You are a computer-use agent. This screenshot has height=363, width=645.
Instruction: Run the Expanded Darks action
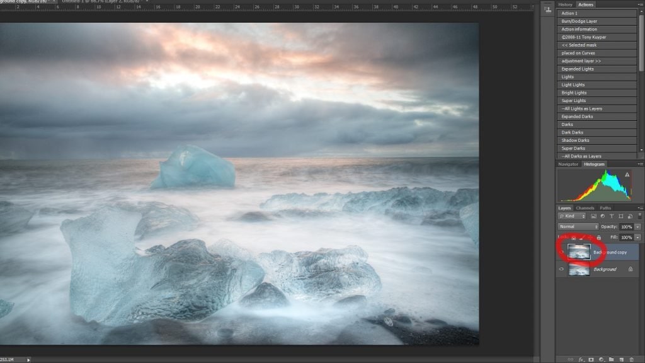596,117
